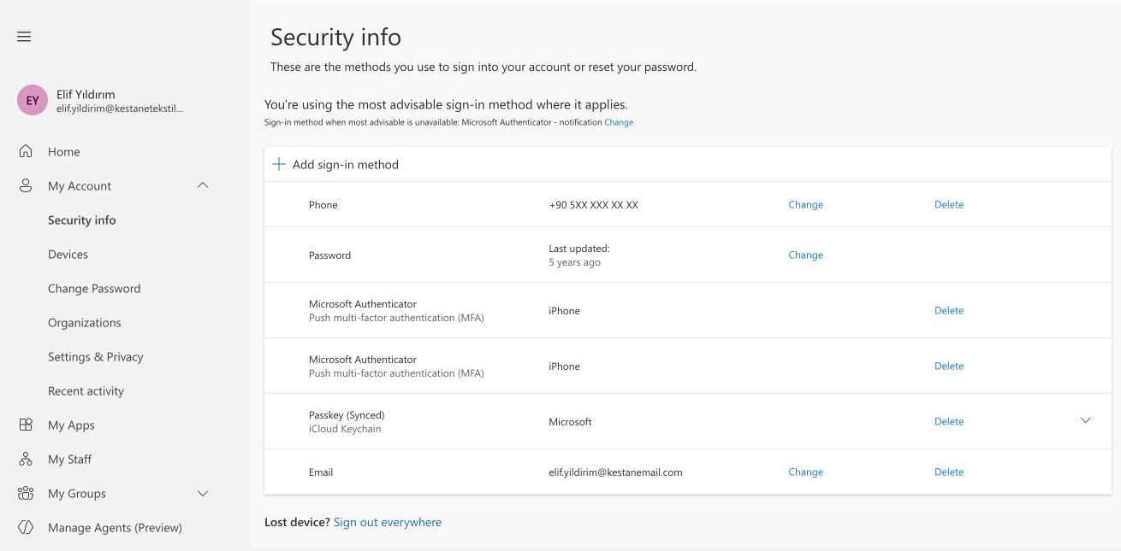Screen dimensions: 1121x551
Task: Change the Password
Action: (805, 255)
